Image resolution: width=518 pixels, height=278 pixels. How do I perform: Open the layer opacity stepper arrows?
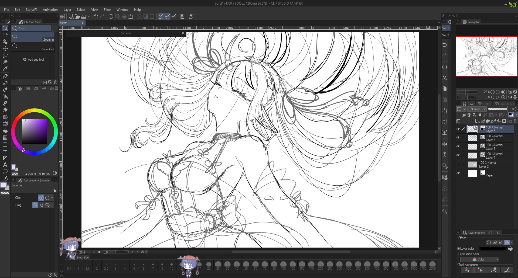pyautogui.click(x=516, y=109)
